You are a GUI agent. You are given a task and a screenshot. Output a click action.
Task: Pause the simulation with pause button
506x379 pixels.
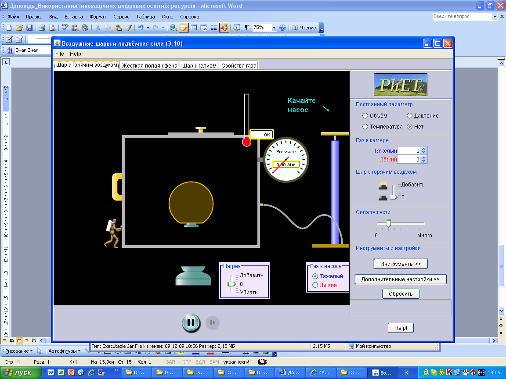click(191, 322)
